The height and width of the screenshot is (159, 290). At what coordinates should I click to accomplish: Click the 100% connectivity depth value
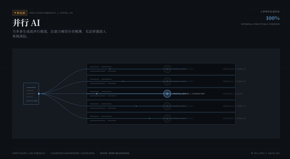point(273,18)
